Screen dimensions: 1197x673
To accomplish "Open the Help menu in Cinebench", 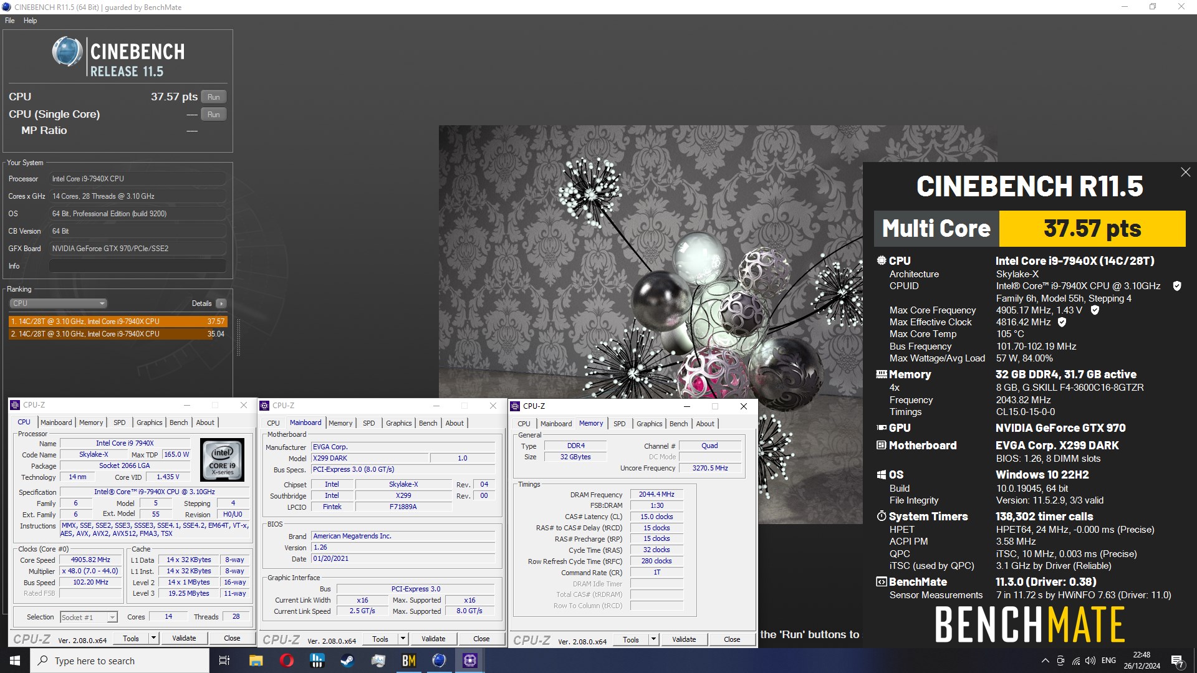I will point(30,21).
